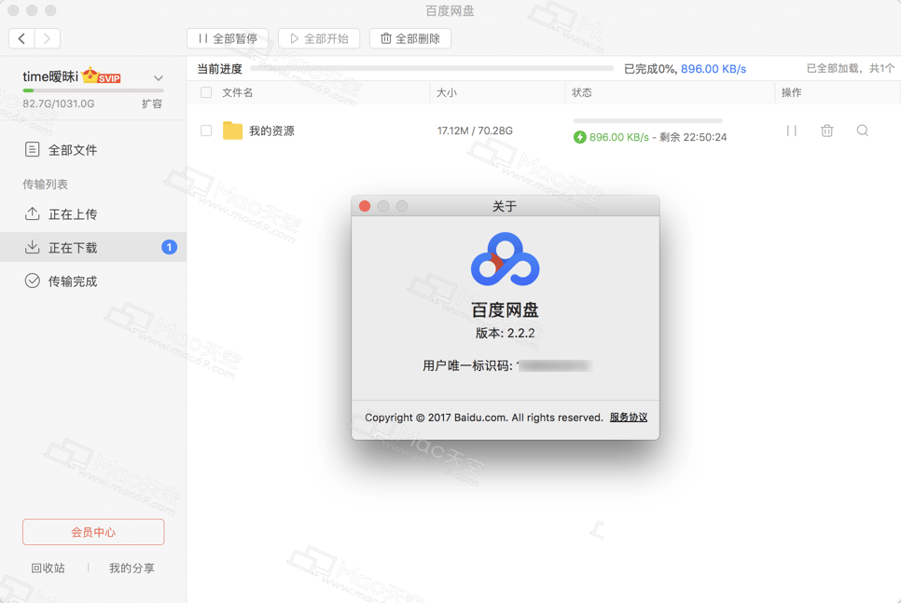Open the 传输完成 completed transfers list
This screenshot has height=603, width=901.
point(93,281)
